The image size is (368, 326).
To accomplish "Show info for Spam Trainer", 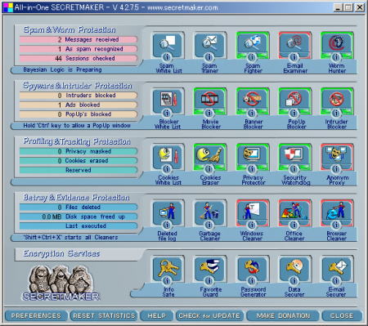I will coord(209,57).
